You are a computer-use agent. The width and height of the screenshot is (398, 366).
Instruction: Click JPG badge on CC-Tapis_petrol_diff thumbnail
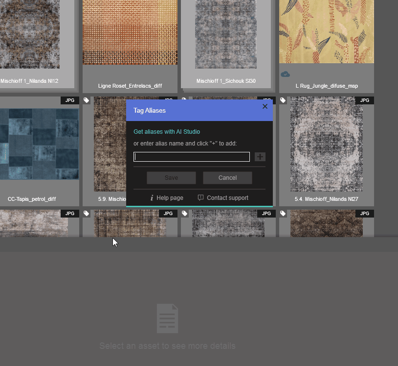[x=70, y=100]
